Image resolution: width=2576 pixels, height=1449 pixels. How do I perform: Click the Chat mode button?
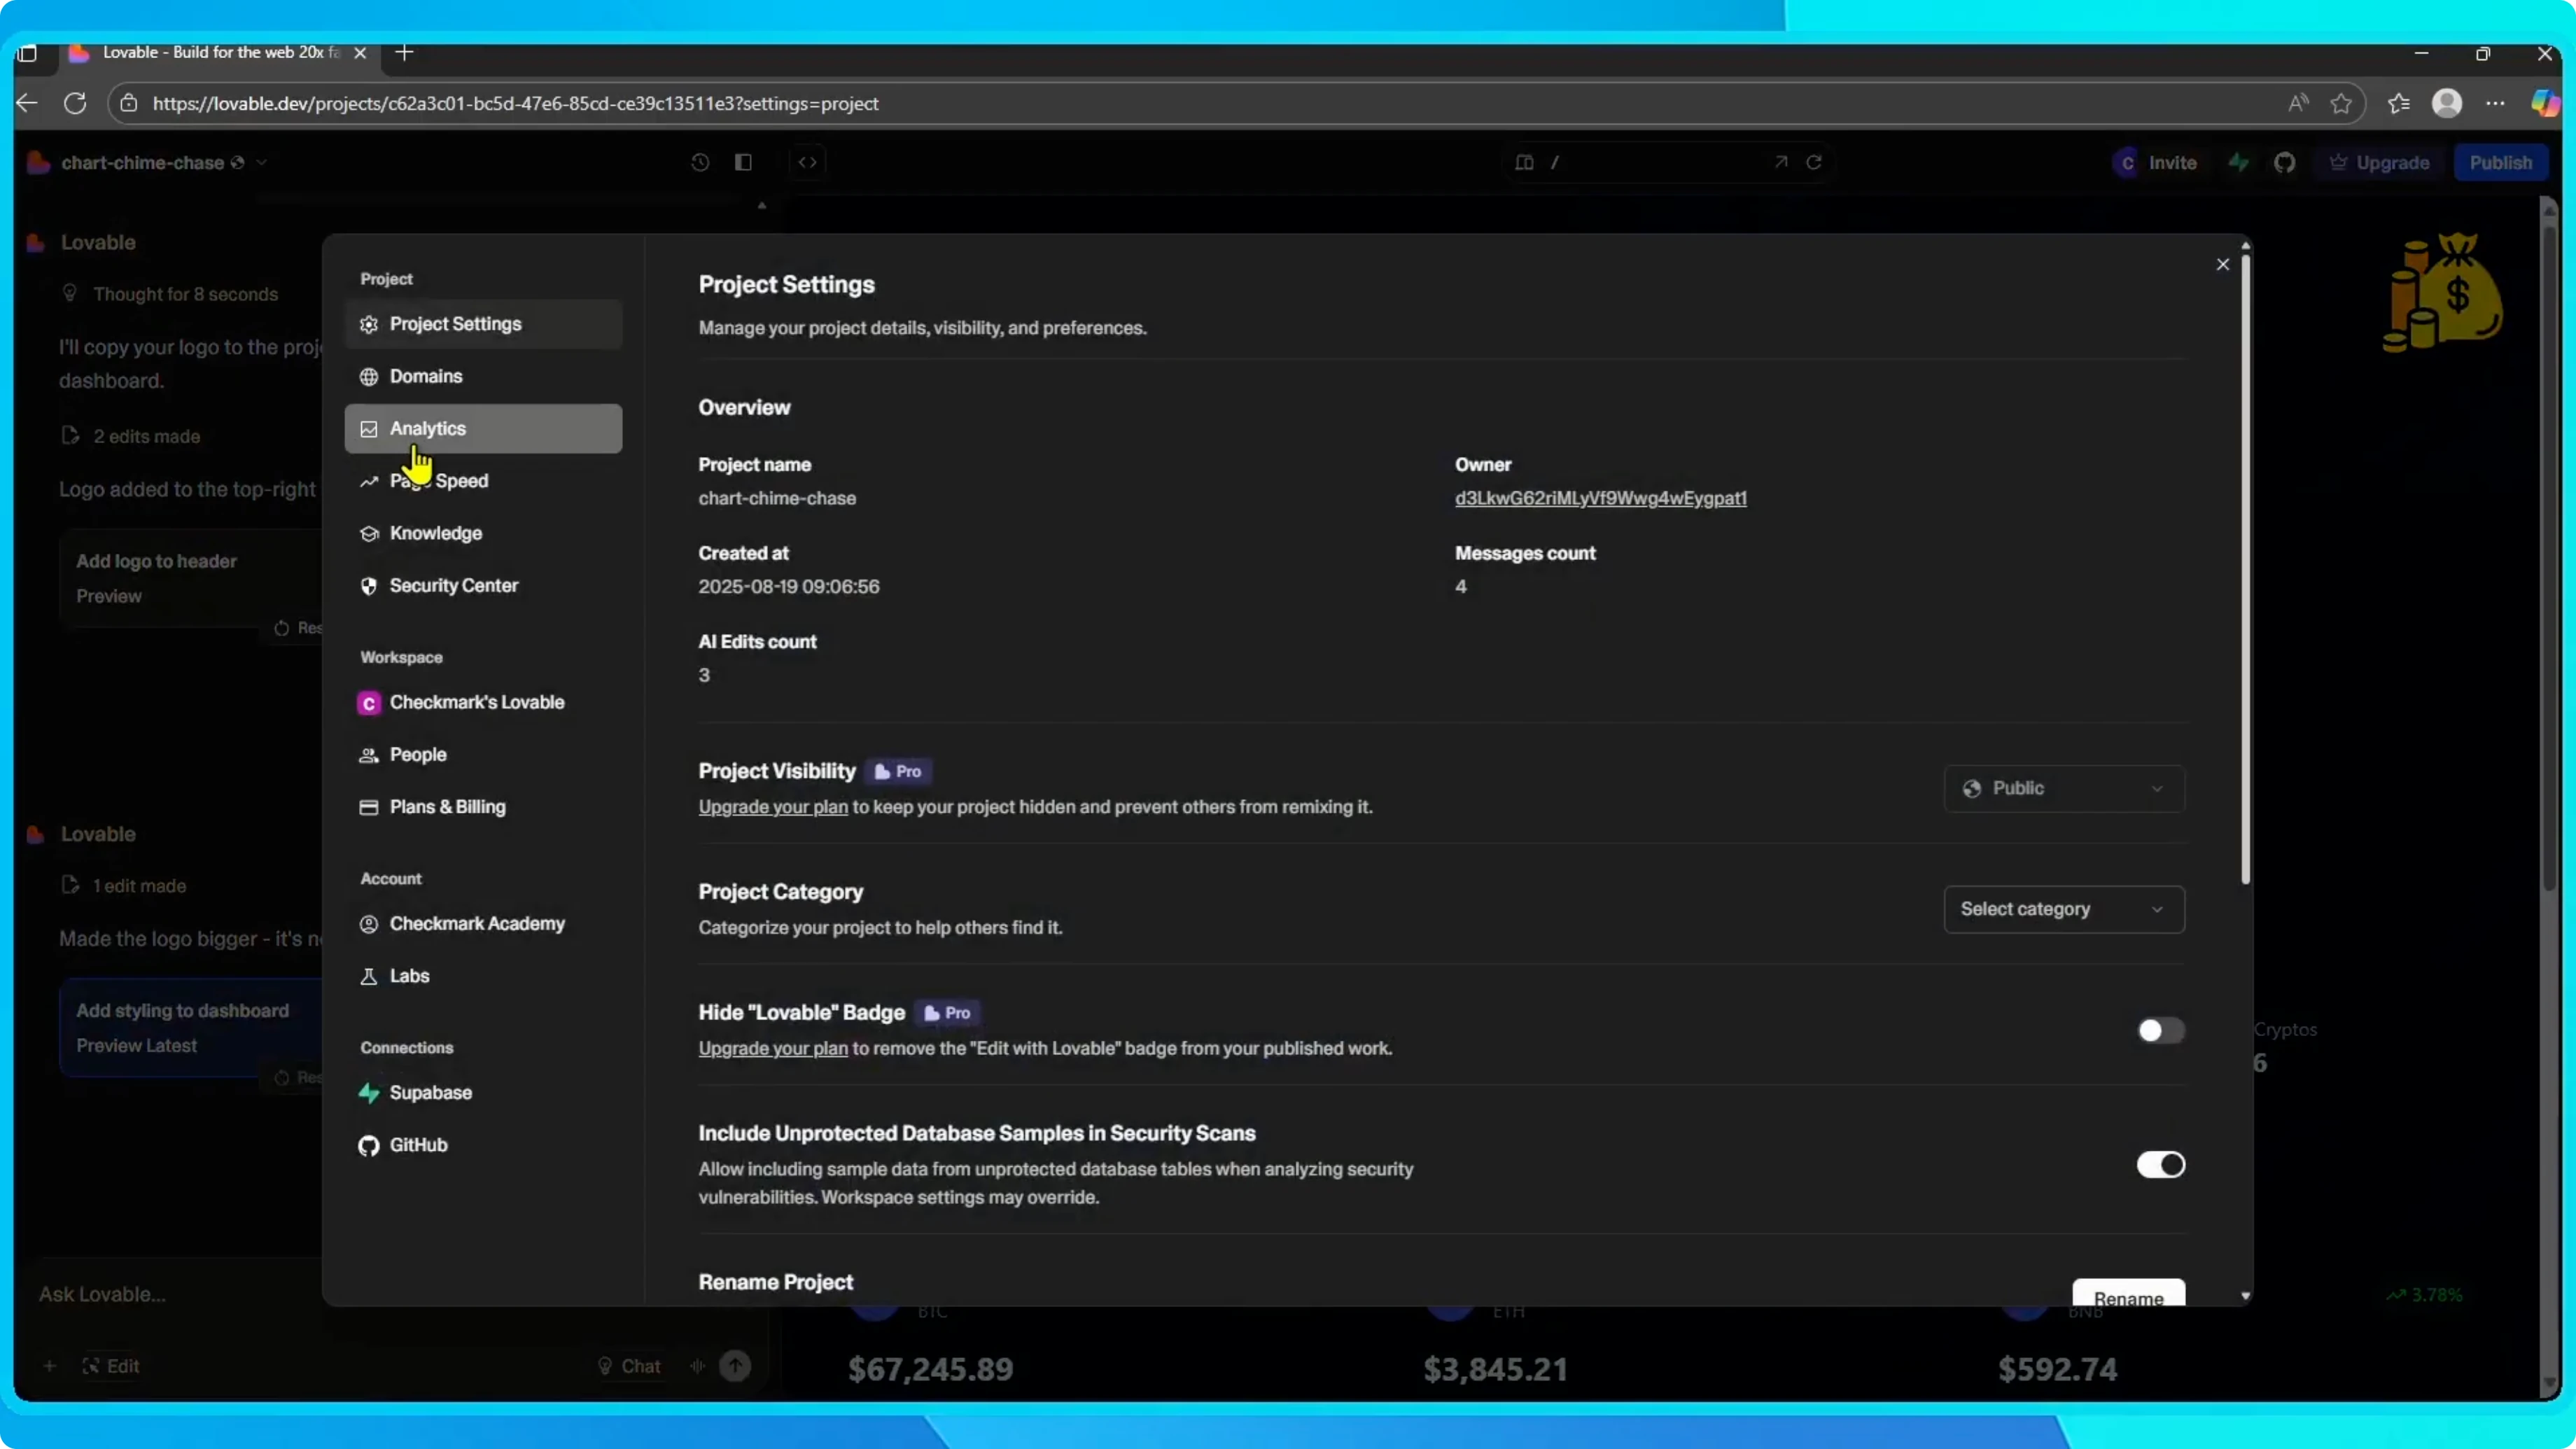point(629,1366)
